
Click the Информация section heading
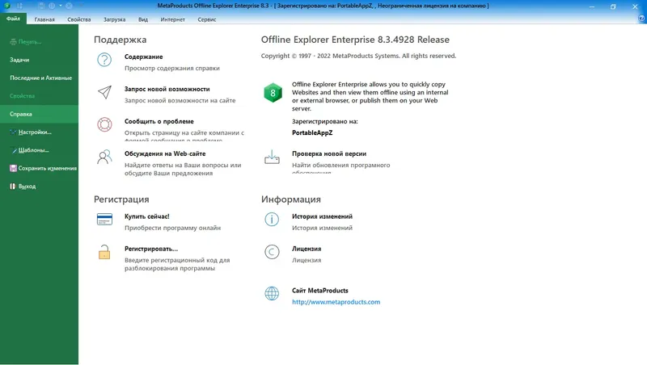click(x=291, y=199)
